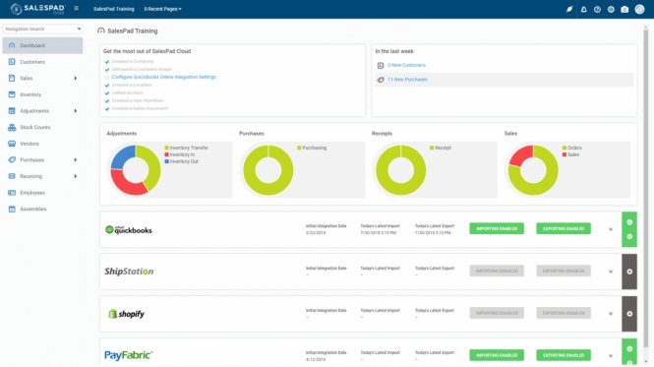Image resolution: width=654 pixels, height=367 pixels.
Task: Open the user profile avatar icon
Action: 639,9
